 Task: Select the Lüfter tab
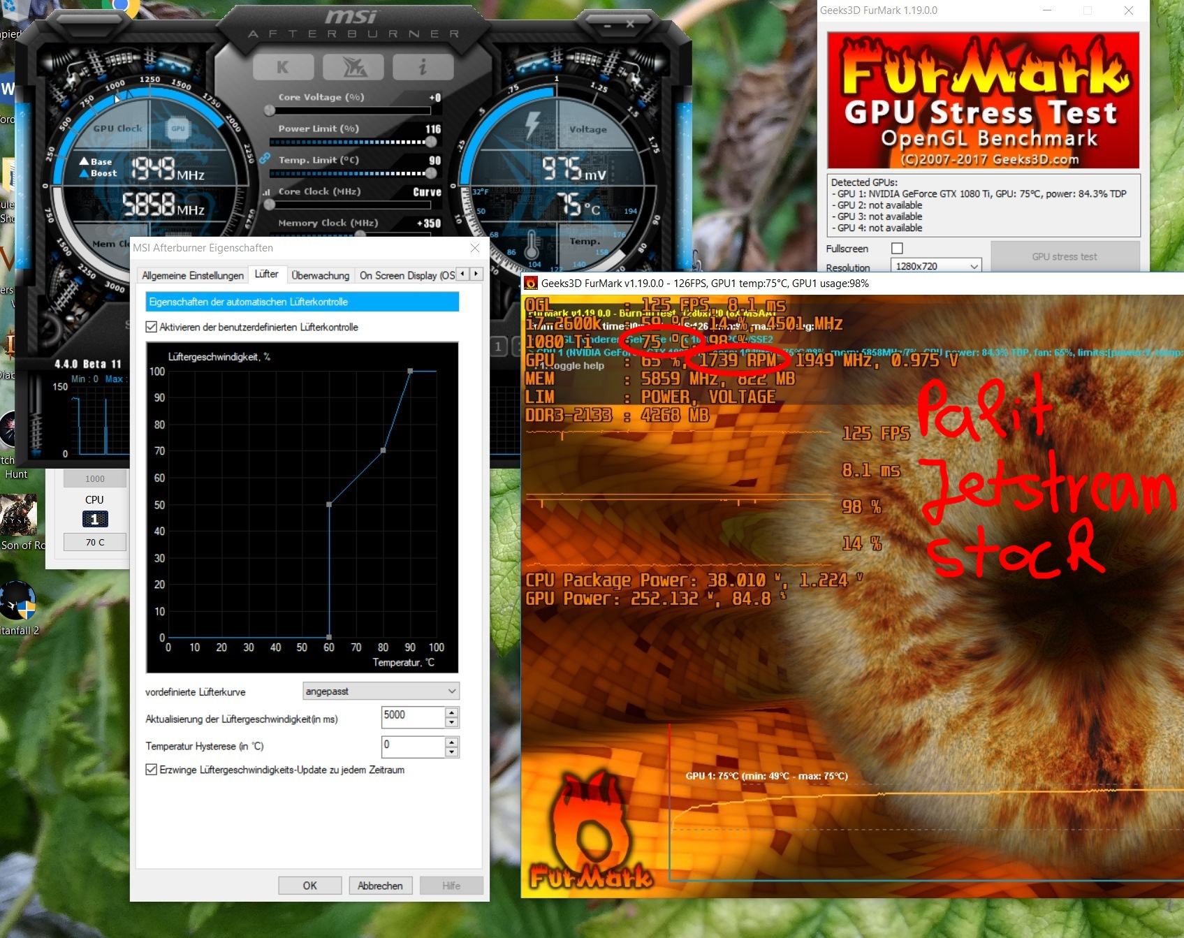click(266, 274)
